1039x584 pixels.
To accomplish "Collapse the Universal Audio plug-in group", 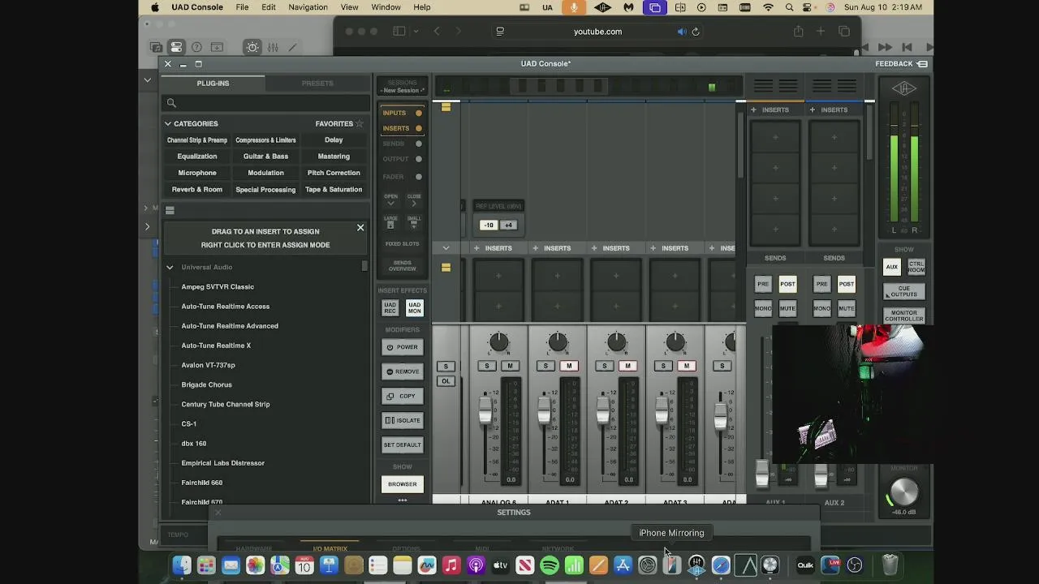I will (x=170, y=267).
